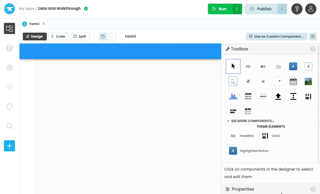Viewport: 320px width, 194px height.
Task: Select the blue A Button component
Action: click(x=293, y=66)
